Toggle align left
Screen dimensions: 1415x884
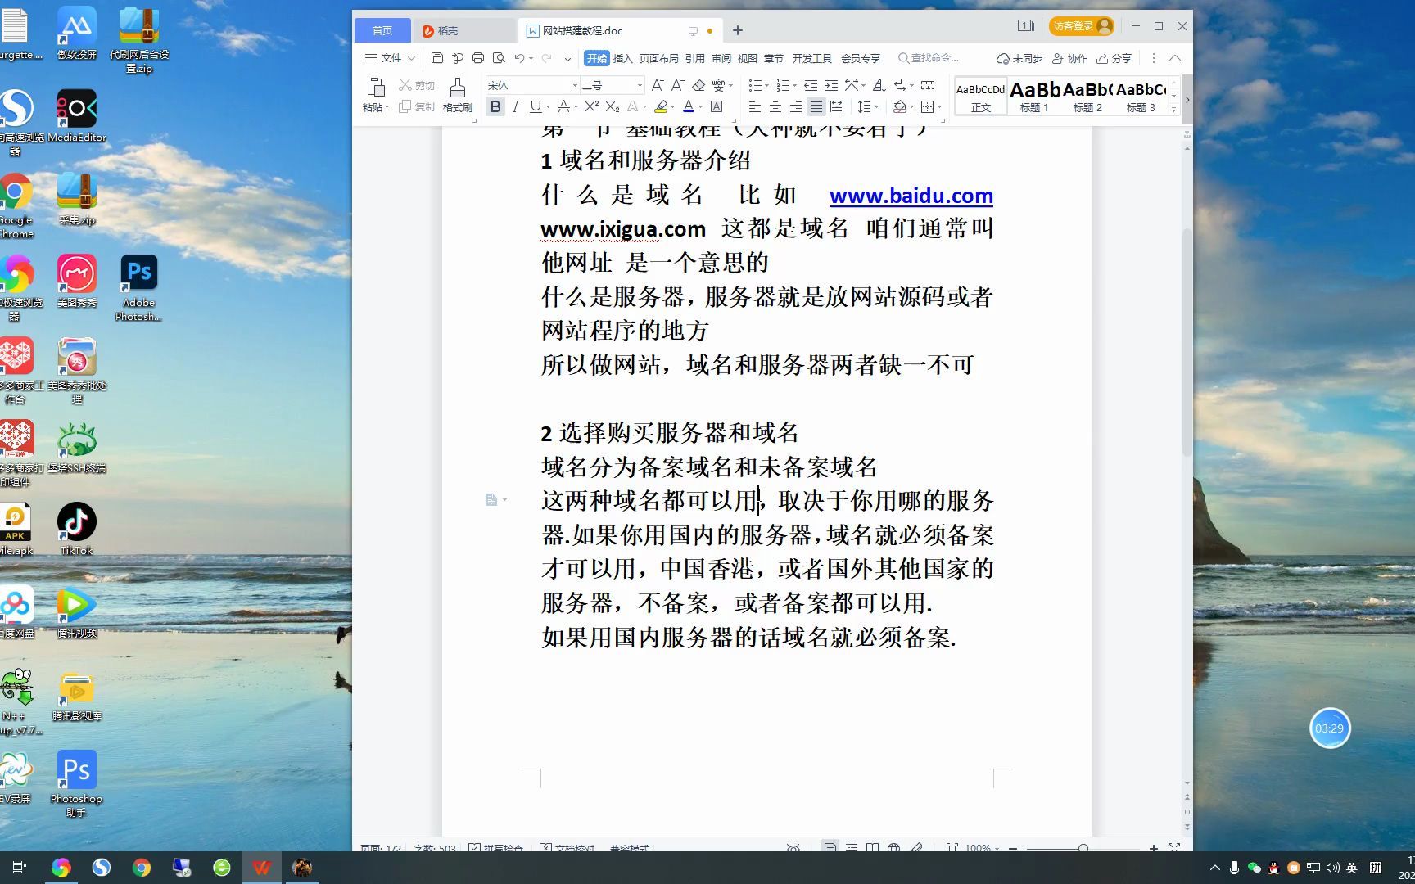(755, 106)
